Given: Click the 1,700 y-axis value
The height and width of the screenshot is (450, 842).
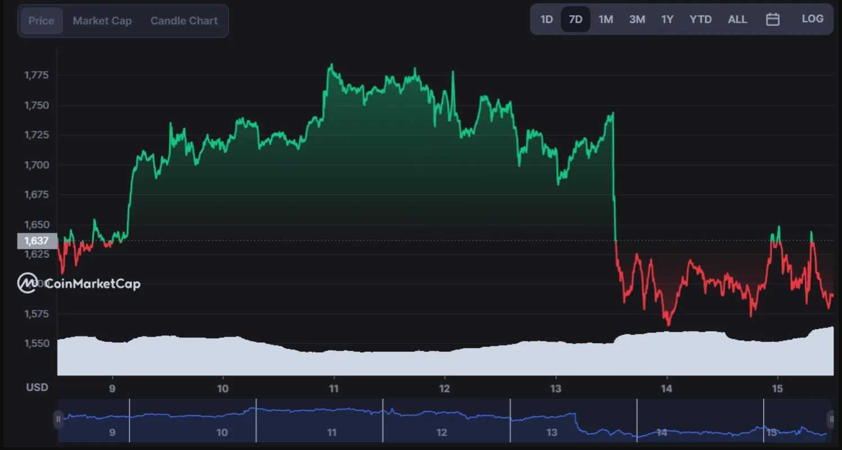Looking at the screenshot, I should (x=36, y=165).
